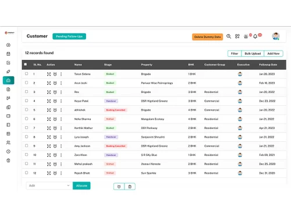Click the alarm icon for Neha Sharma row
This screenshot has width=291, height=218.
(55, 119)
